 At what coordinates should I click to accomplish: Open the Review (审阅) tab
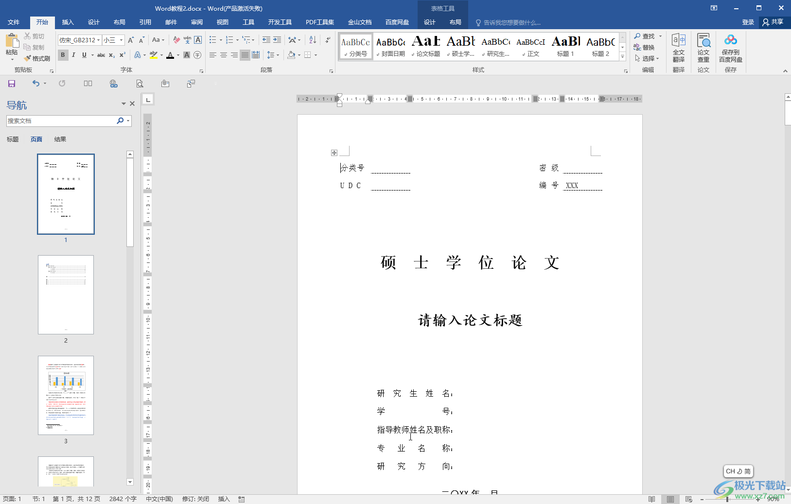(197, 22)
